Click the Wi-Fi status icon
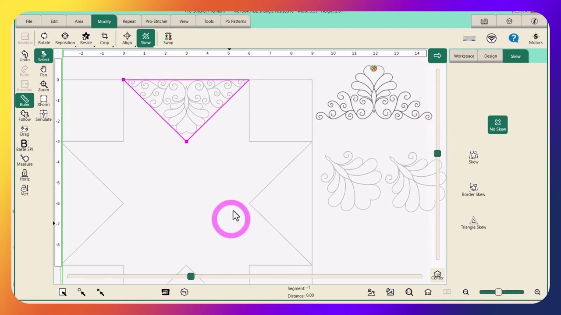 coord(491,38)
